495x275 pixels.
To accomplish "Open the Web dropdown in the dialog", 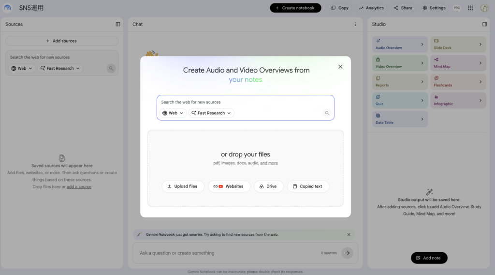I will click(x=173, y=113).
